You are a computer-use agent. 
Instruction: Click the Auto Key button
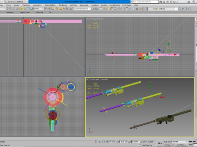(167, 142)
